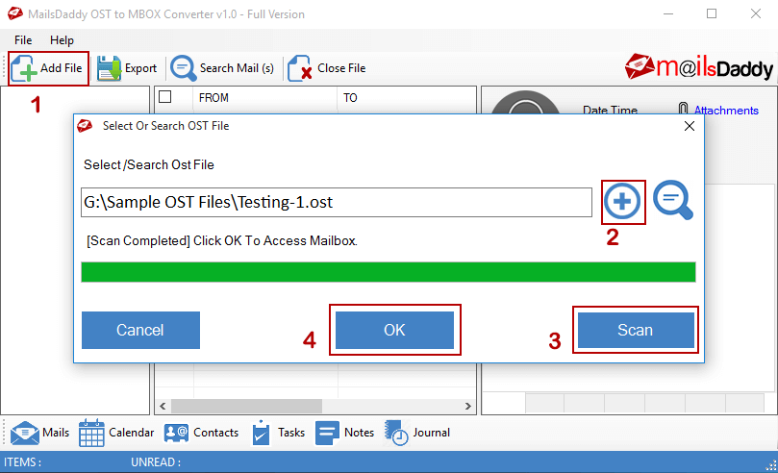The width and height of the screenshot is (778, 473).
Task: Close the Select Or Search OST File dialog
Action: [x=690, y=127]
